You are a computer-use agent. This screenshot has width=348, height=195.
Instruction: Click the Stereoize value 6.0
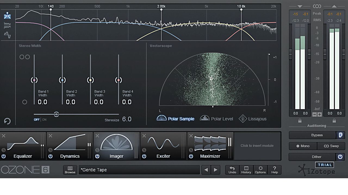point(127,119)
